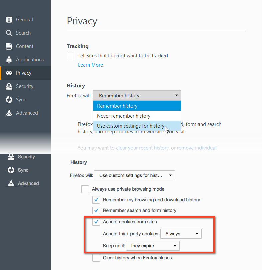Screen dimensions: 262x270
Task: Click the Content document icon in the sidebar
Action: pos(9,46)
